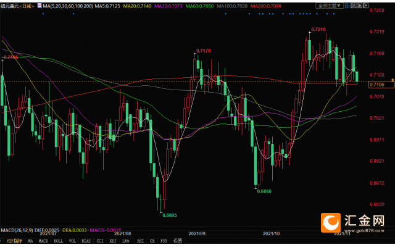395x247 pixels.
Task: Click the 0.7219 high price marker
Action: click(318, 30)
